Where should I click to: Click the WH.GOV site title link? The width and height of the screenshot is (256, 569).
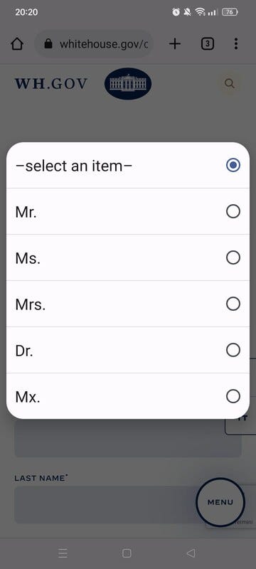point(51,84)
